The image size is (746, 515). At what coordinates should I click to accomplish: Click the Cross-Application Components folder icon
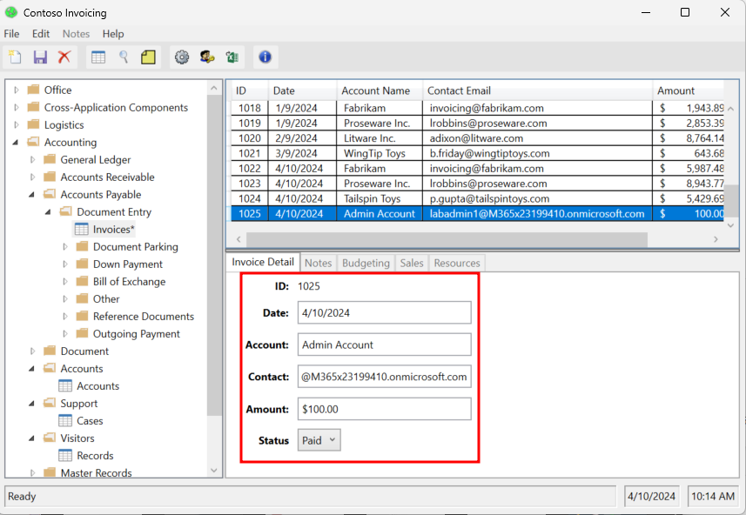pos(33,107)
